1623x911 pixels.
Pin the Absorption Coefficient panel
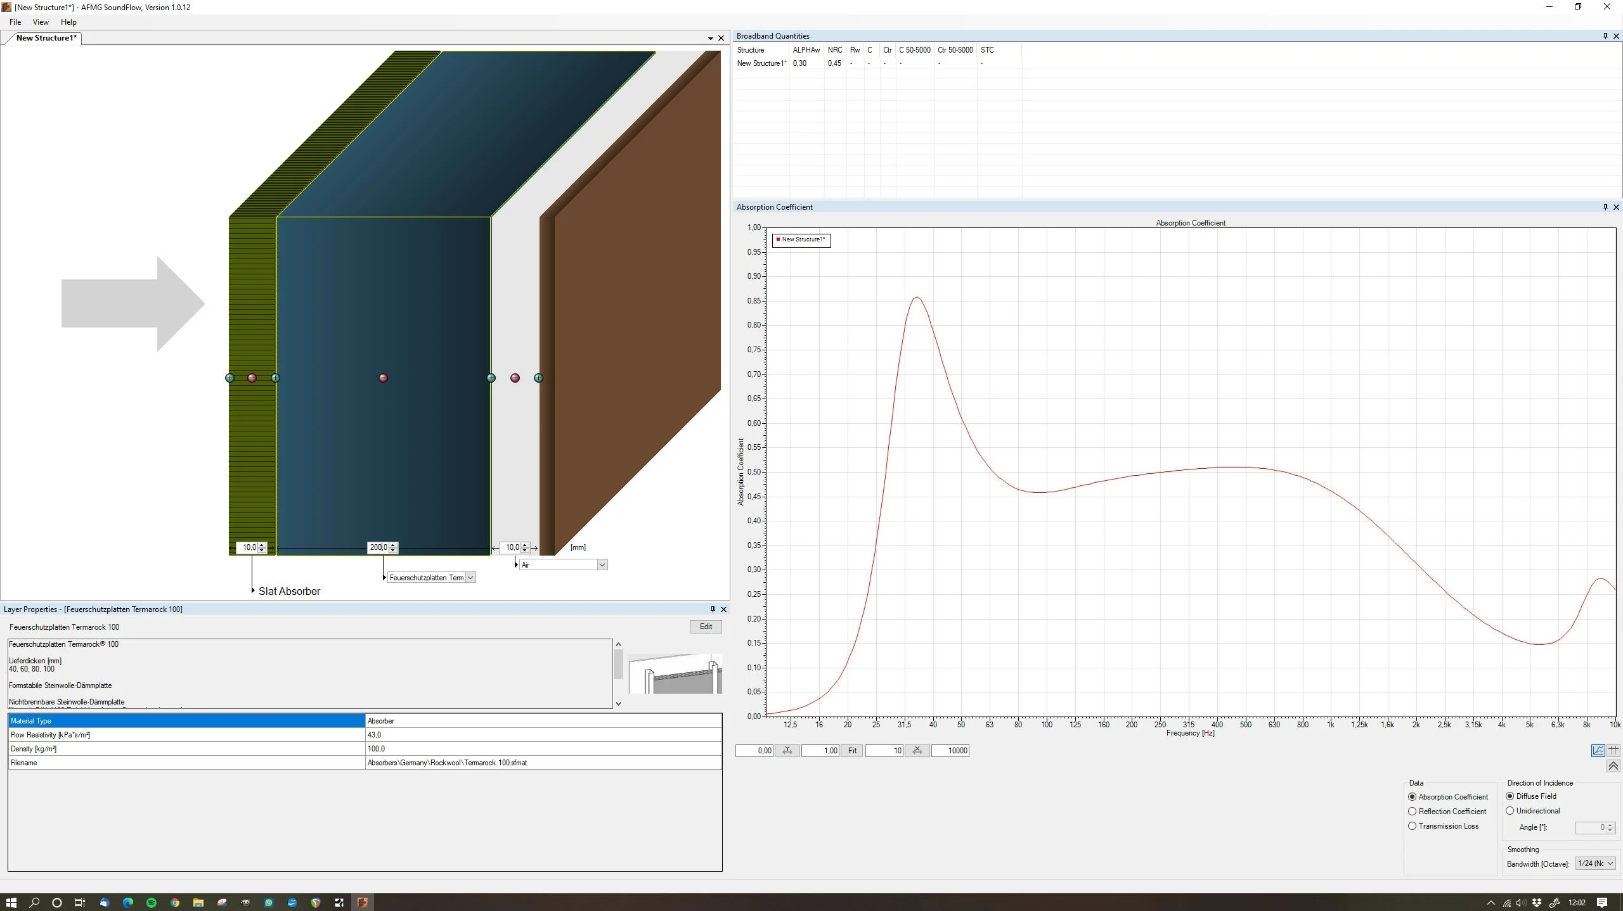coord(1605,207)
